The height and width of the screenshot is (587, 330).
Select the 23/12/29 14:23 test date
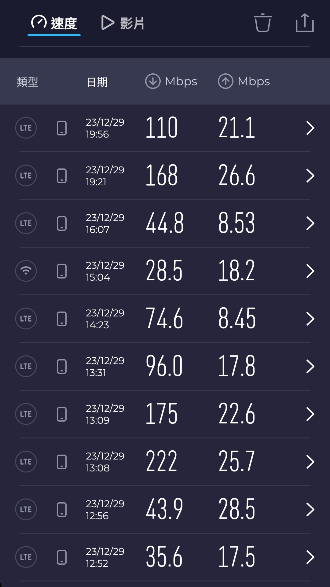tap(105, 319)
